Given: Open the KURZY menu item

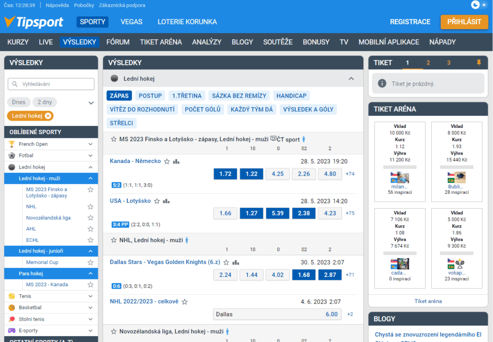Looking at the screenshot, I should click(18, 42).
